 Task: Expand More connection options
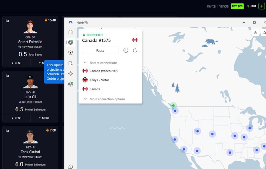(x=104, y=99)
